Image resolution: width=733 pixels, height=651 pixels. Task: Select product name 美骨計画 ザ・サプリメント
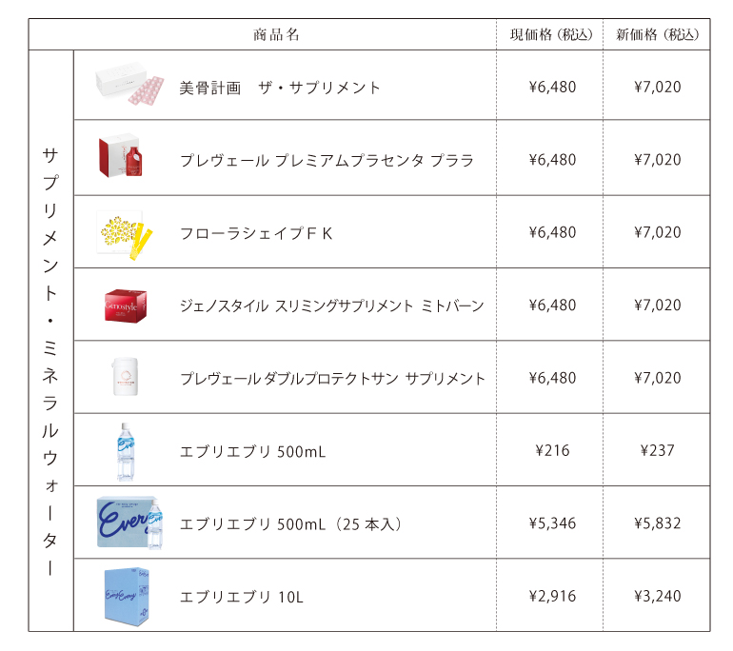280,88
